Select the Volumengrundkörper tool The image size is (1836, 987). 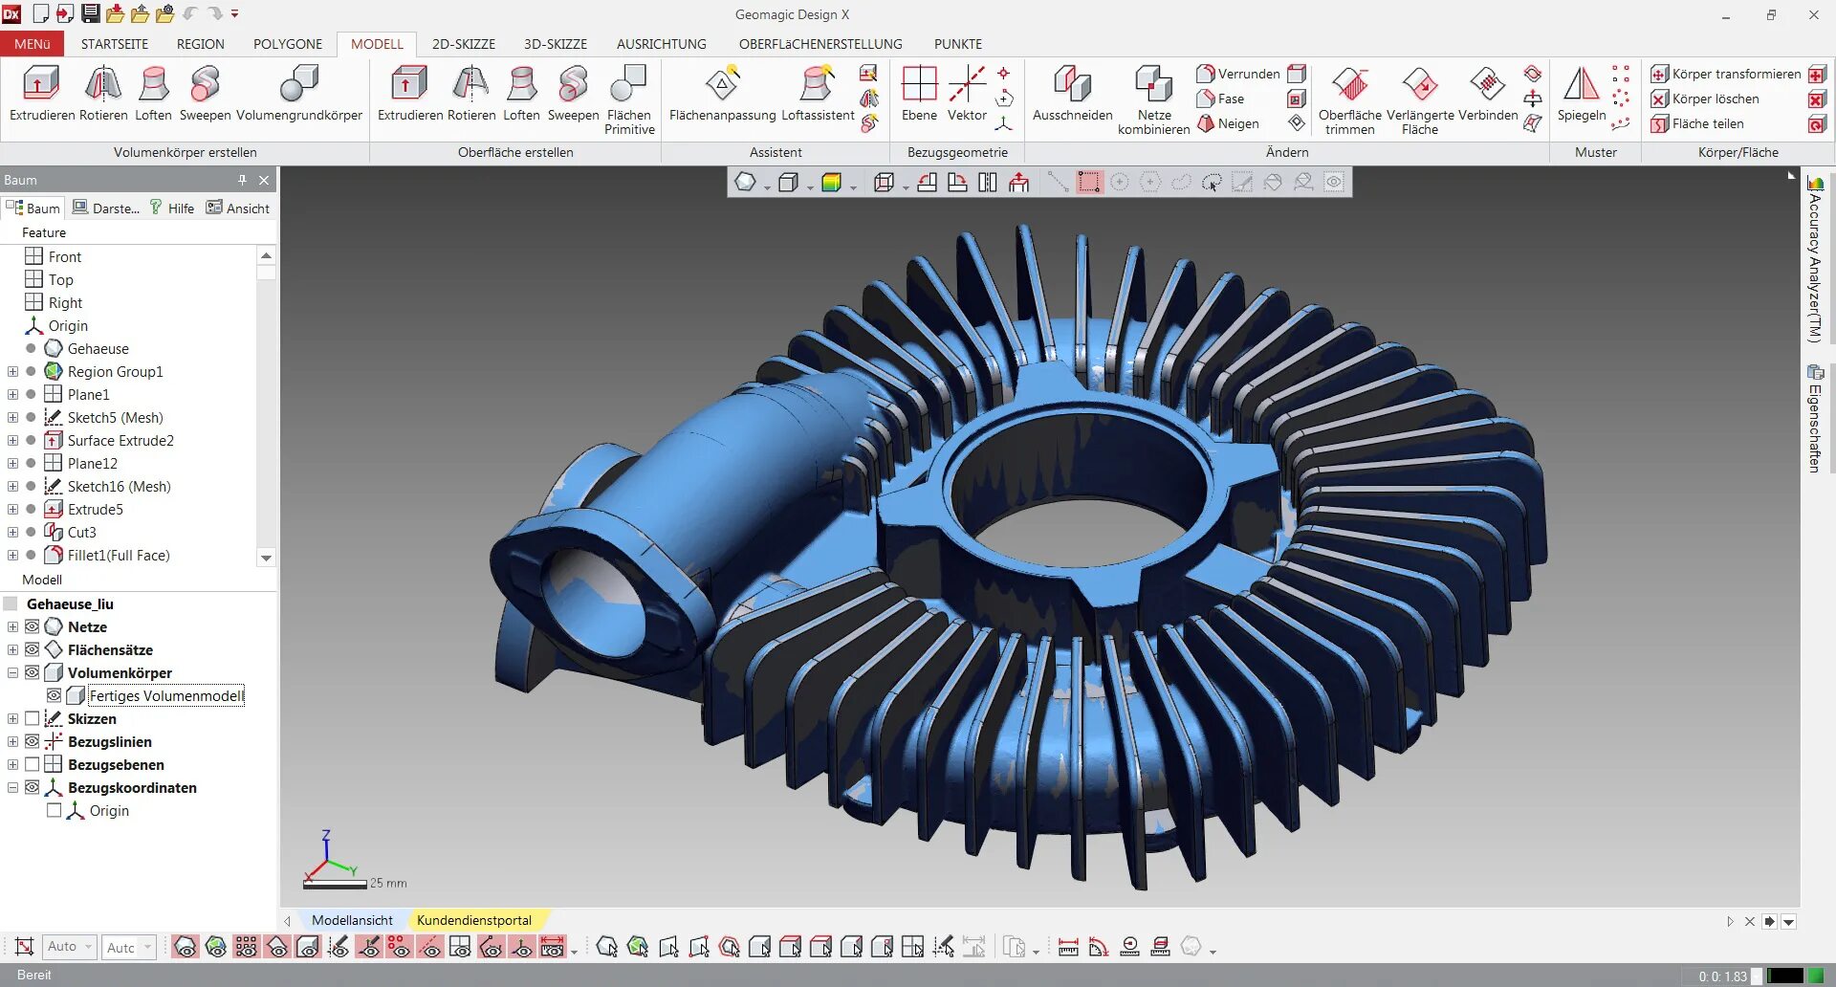point(299,94)
